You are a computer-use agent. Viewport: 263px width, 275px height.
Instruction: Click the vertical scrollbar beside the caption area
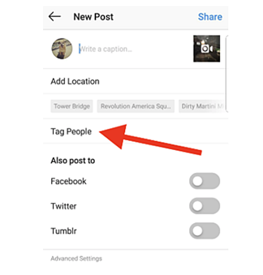point(227,73)
